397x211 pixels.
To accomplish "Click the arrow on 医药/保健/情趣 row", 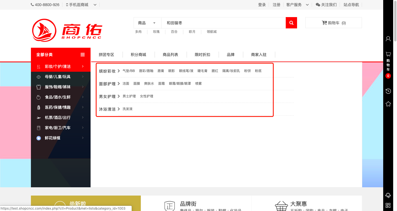I will [x=83, y=107].
